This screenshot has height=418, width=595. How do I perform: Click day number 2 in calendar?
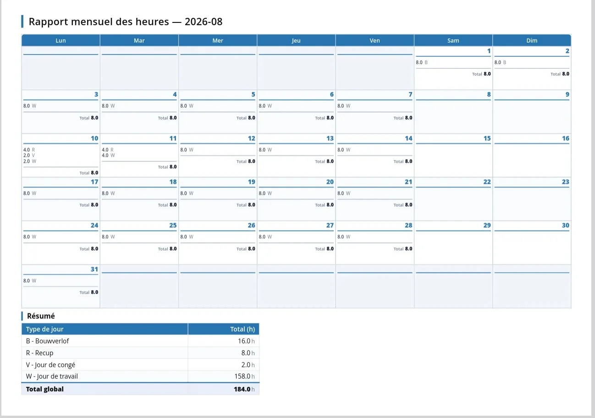click(567, 51)
